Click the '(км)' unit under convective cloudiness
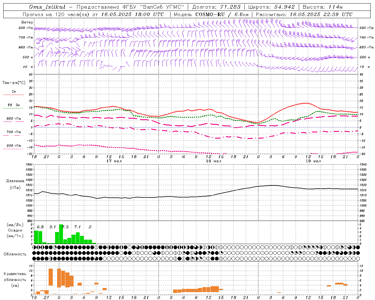Viewport: 375px width, 300px height. pyautogui.click(x=15, y=285)
